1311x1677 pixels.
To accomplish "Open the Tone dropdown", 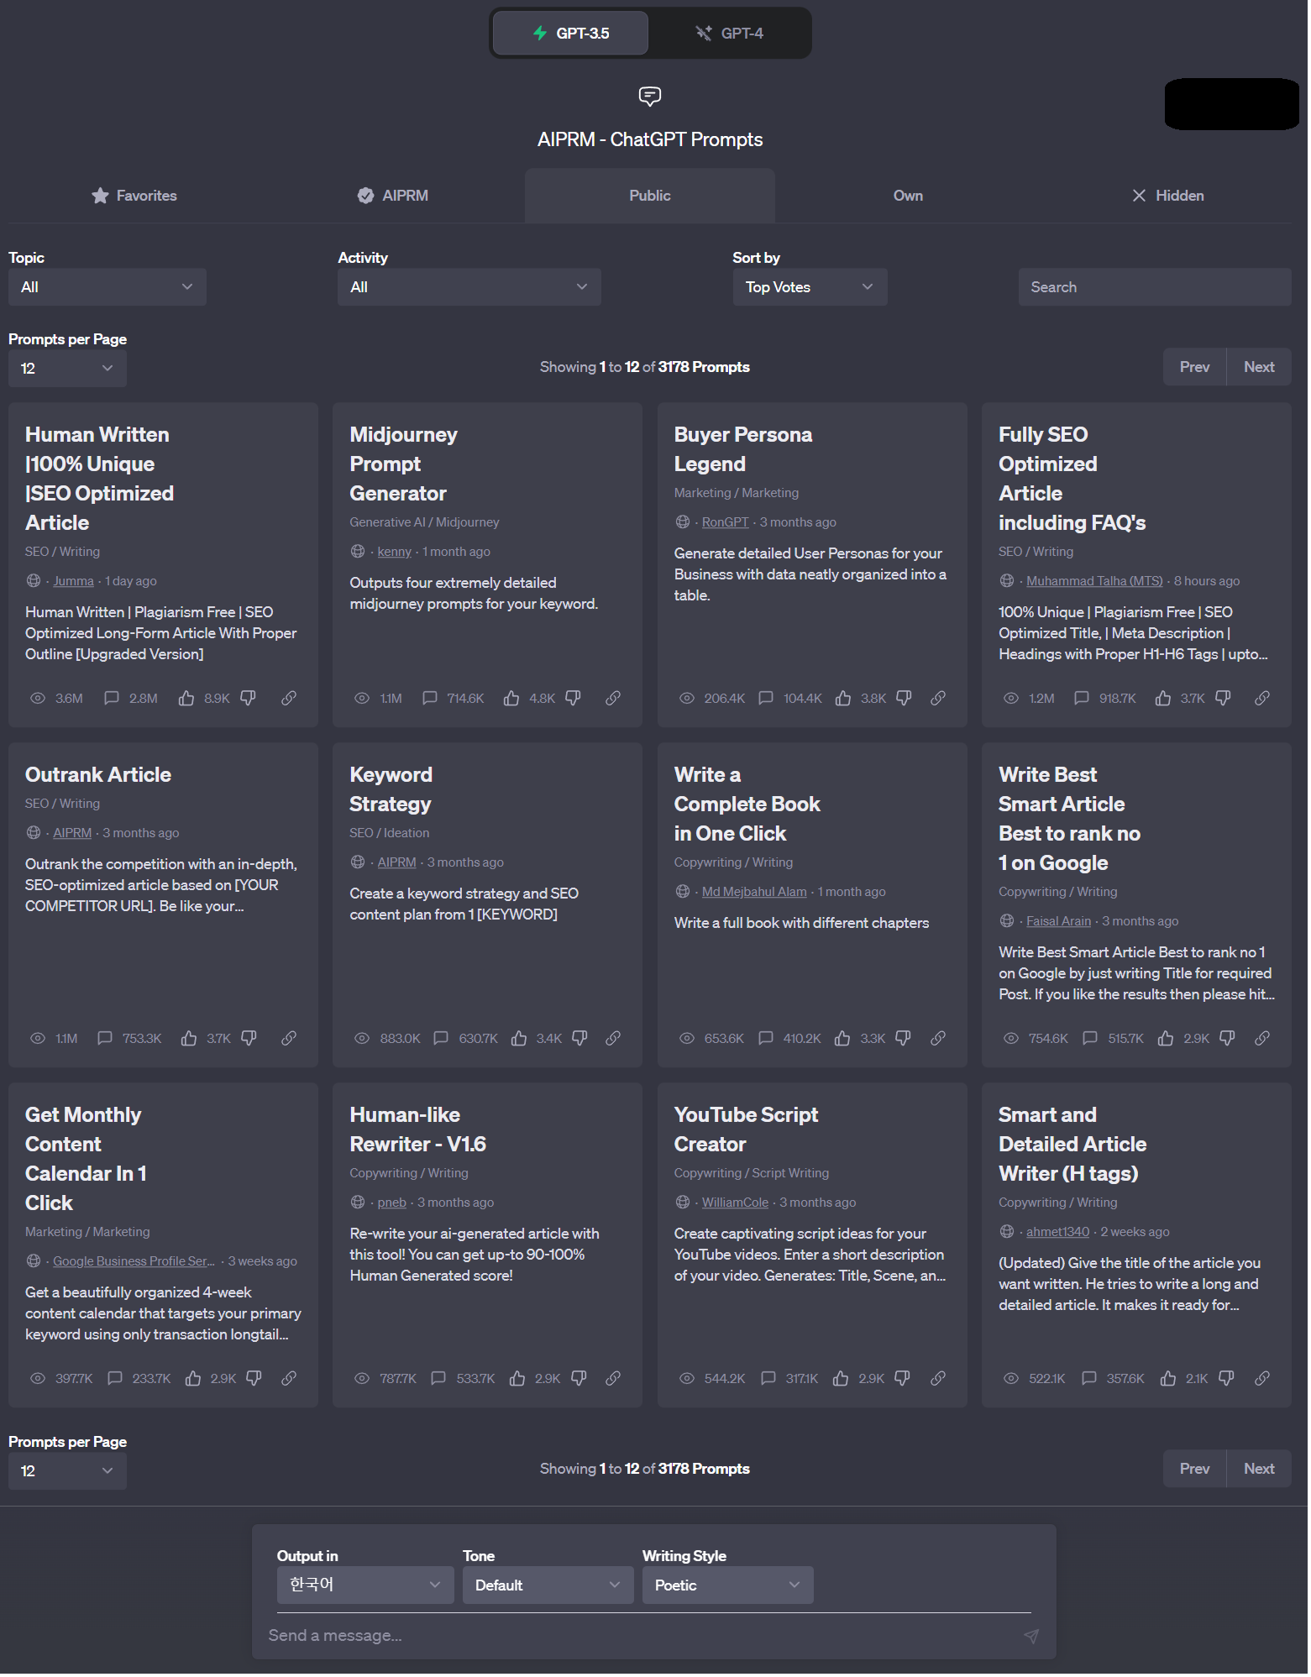I will (x=548, y=1587).
